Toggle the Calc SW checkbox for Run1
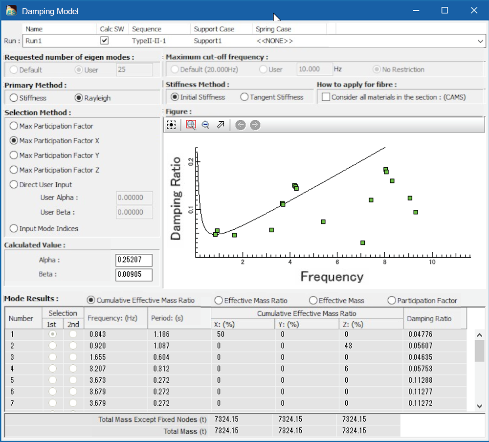Screen dimensions: 489x442 tap(105, 41)
